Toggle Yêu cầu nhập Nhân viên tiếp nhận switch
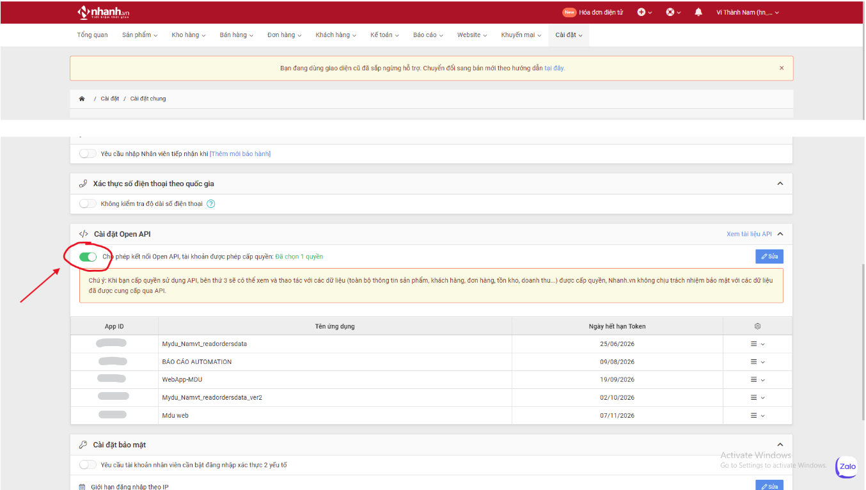This screenshot has width=866, height=490. 88,154
